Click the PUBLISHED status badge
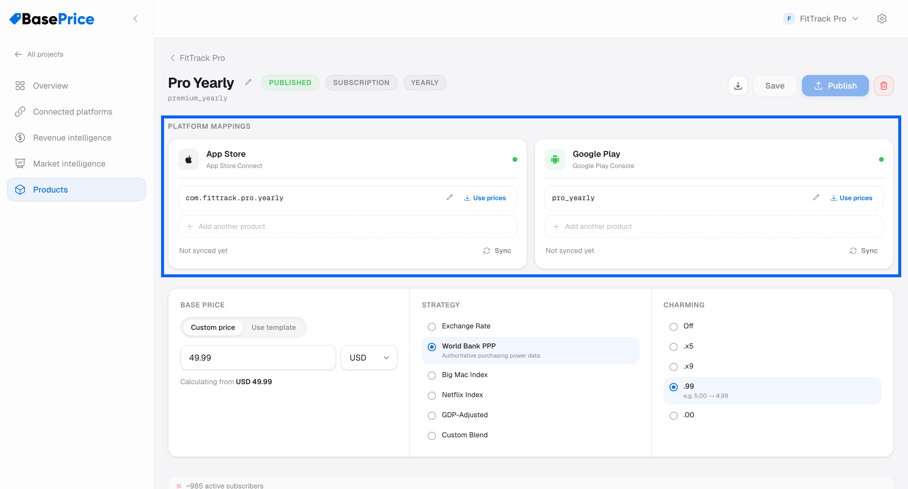Viewport: 908px width, 489px height. click(290, 83)
